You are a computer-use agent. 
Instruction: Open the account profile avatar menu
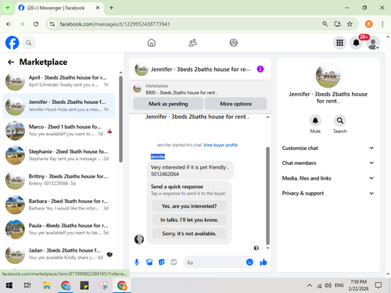[x=373, y=43]
